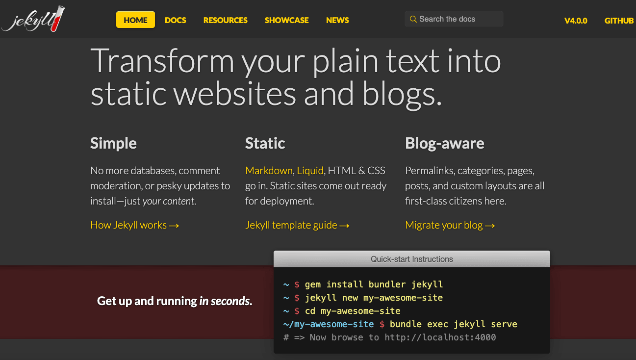This screenshot has height=360, width=636.
Task: Click the gem install bundler jekyll command
Action: click(374, 284)
